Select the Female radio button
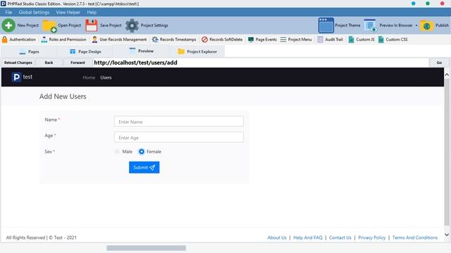 pyautogui.click(x=141, y=152)
